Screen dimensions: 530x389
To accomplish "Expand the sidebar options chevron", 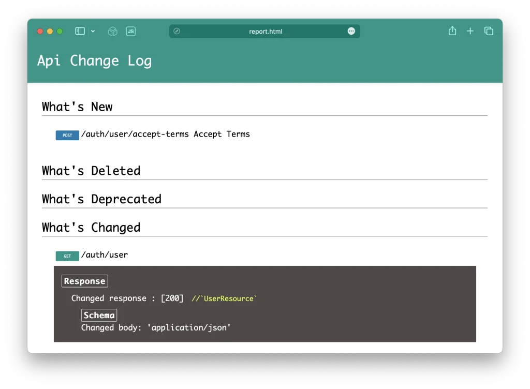I will click(x=93, y=31).
